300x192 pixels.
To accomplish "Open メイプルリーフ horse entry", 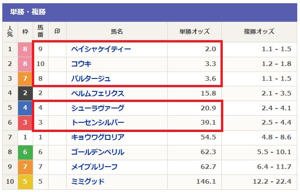I will click(94, 167).
